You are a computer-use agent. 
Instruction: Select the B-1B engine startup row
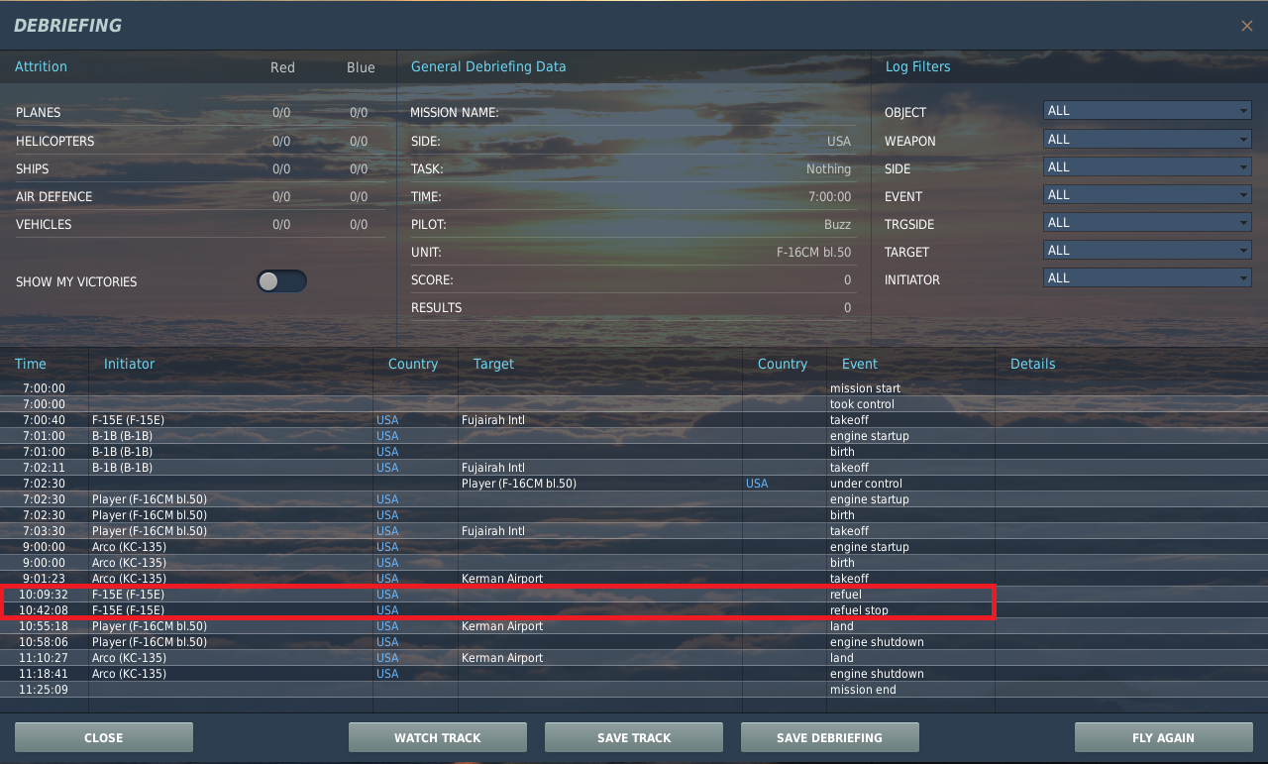click(x=634, y=436)
